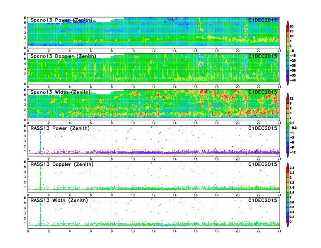Click the 01DEC2015 date in Spano13 Doppler panel
Image resolution: width=321 pixels, height=248 pixels.
coord(263,56)
